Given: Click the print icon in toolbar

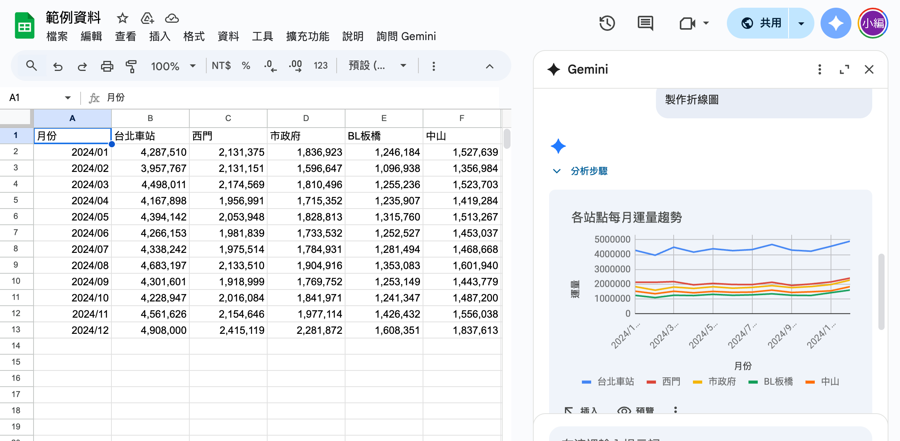Looking at the screenshot, I should click(107, 66).
